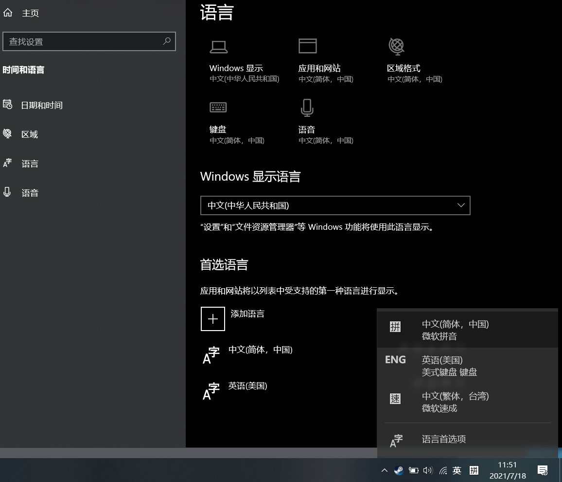Click the ENG icon in input flyout

[x=395, y=360]
